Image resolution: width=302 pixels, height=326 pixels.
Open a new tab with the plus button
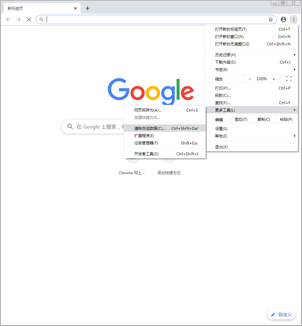coord(88,8)
